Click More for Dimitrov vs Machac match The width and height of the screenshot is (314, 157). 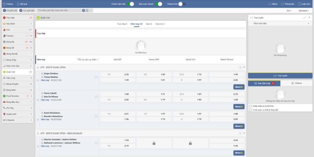point(239,87)
